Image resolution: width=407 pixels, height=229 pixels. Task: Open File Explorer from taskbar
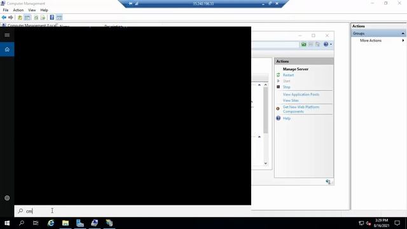[66, 223]
